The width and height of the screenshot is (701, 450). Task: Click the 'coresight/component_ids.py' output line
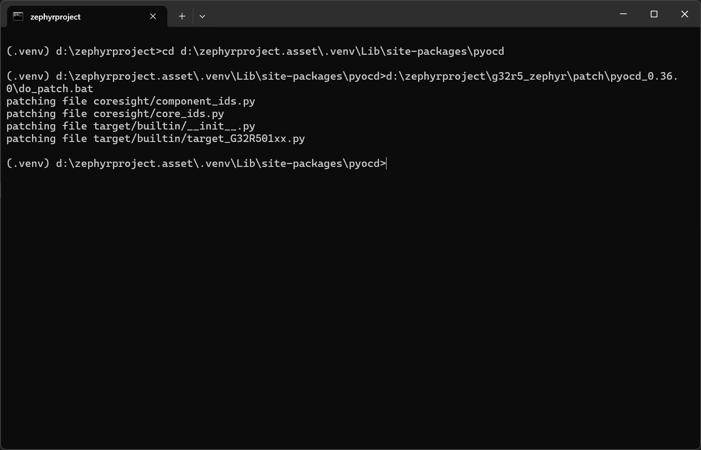point(174,101)
